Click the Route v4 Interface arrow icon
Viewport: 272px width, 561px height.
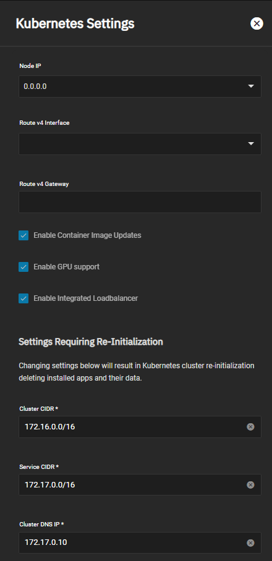(251, 144)
